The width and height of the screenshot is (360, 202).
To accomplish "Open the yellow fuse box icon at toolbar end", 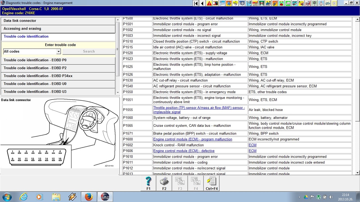I will point(334,3).
